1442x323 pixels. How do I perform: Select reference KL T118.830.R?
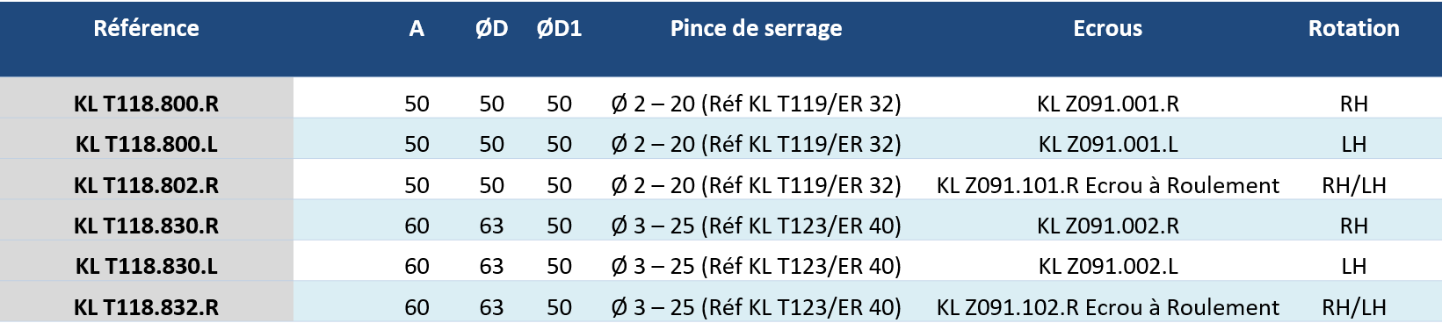[x=146, y=226]
